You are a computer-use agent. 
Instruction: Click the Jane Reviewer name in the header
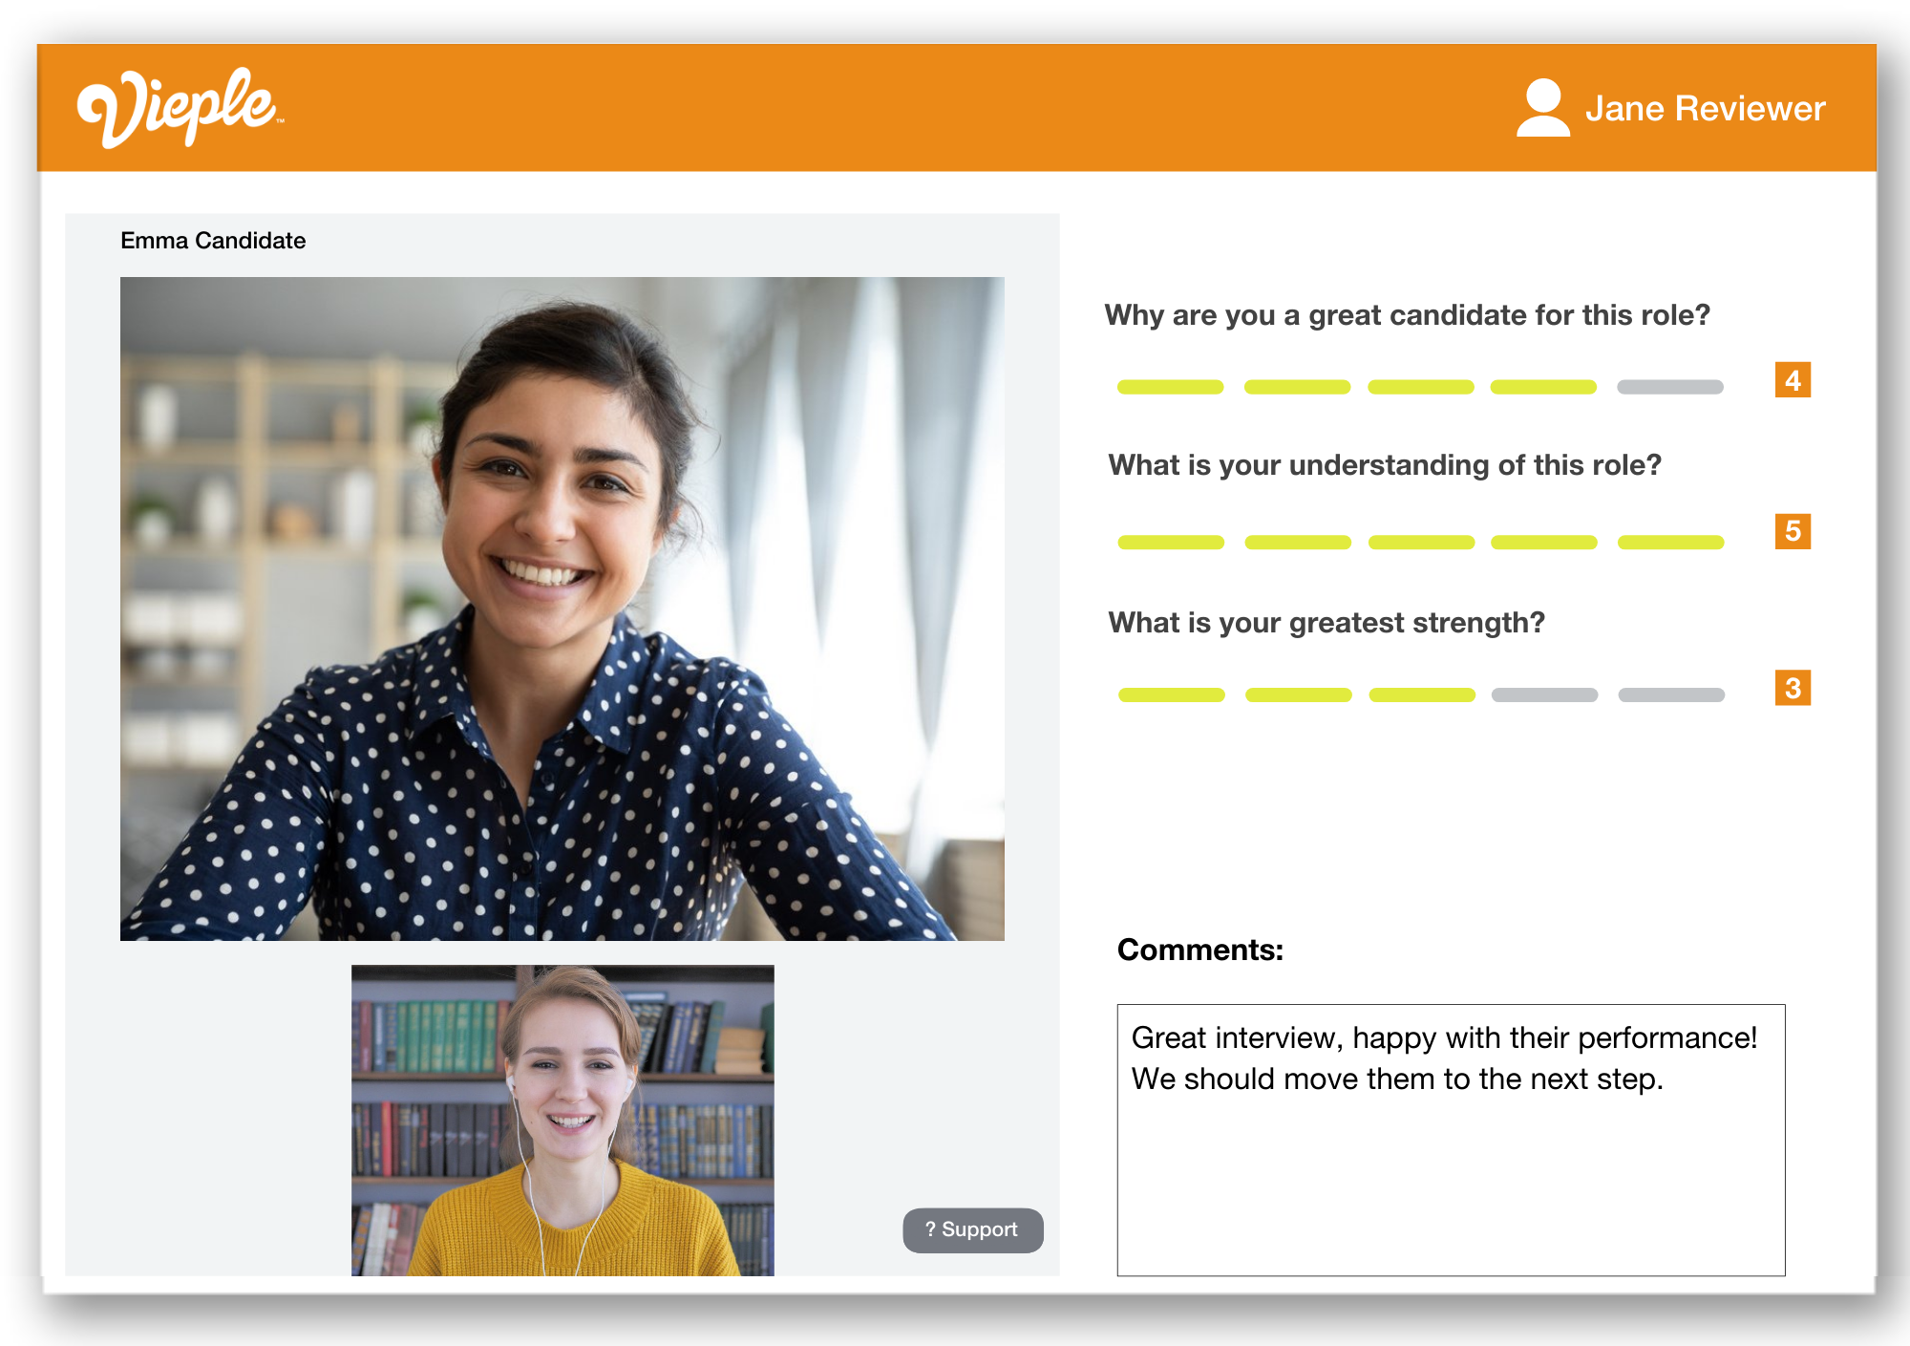pyautogui.click(x=1706, y=107)
